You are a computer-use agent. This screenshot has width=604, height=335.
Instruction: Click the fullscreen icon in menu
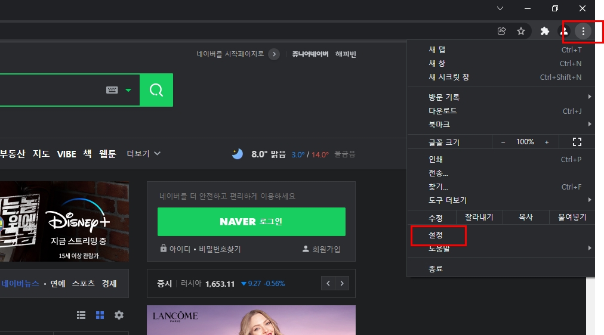577,142
